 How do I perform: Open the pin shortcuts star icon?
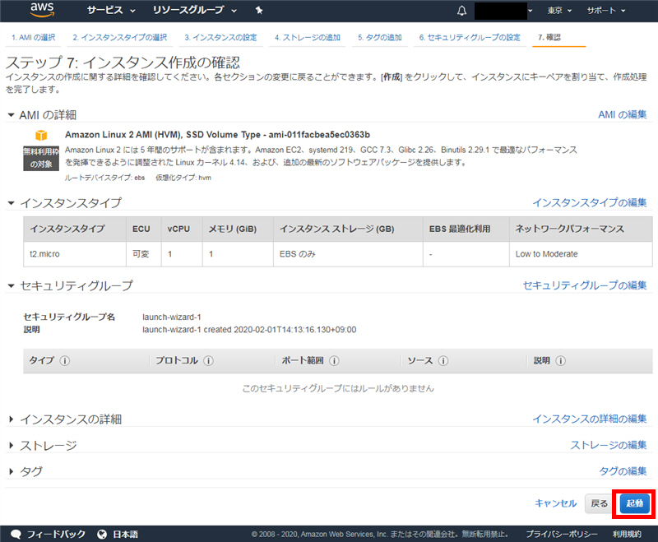[259, 11]
